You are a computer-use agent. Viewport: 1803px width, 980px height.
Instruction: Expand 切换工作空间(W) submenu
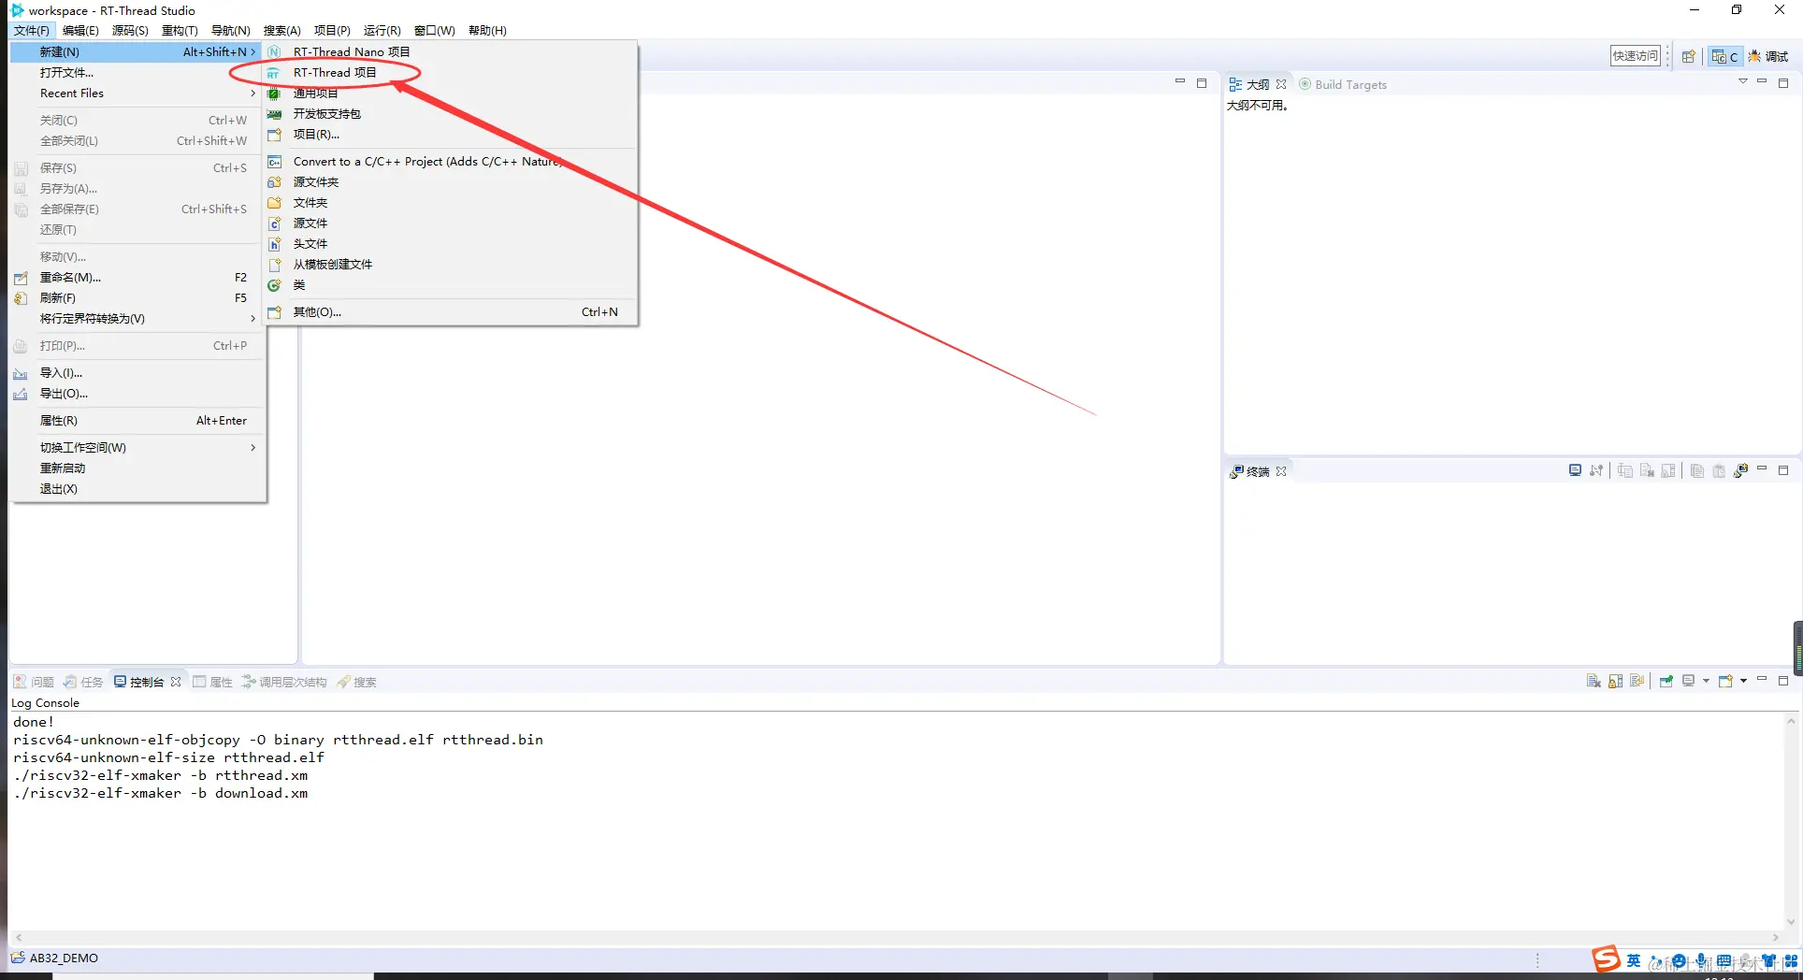(x=137, y=448)
